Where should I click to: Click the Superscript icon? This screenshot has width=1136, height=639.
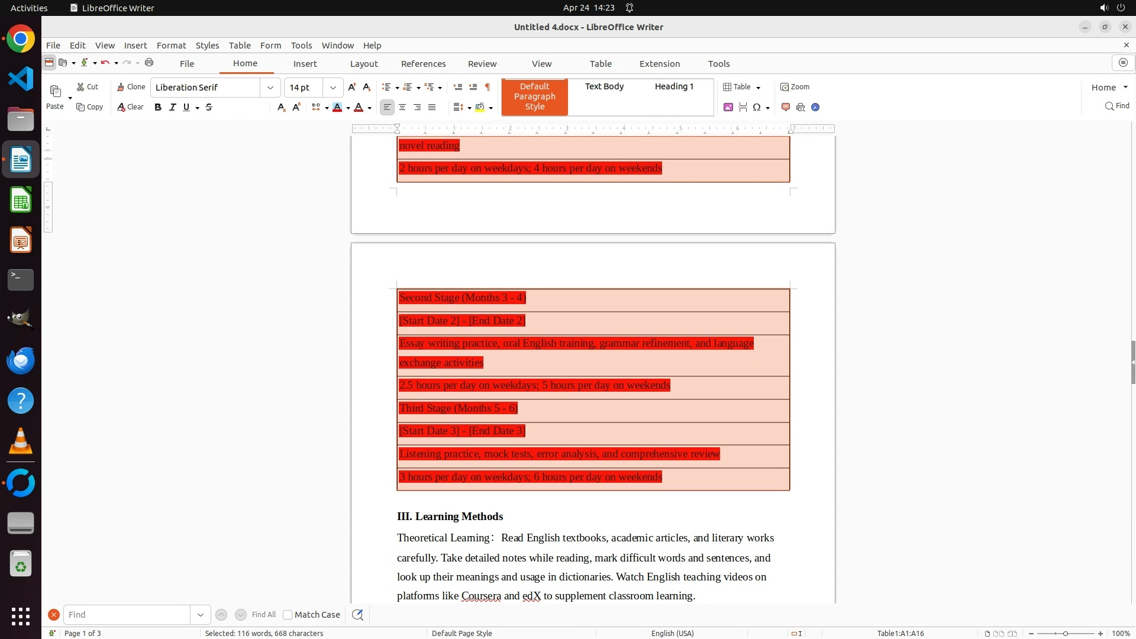click(x=296, y=107)
